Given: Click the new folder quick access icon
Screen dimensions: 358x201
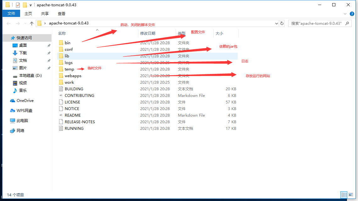Looking at the screenshot, I should [25, 5].
